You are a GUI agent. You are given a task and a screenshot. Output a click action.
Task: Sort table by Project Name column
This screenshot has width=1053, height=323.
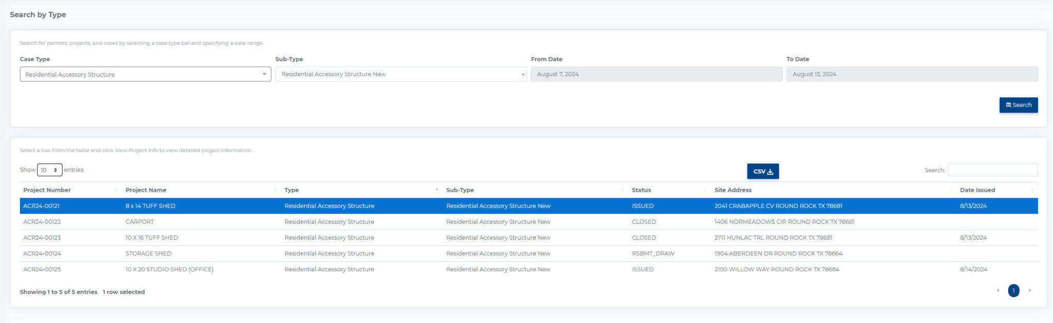point(146,190)
